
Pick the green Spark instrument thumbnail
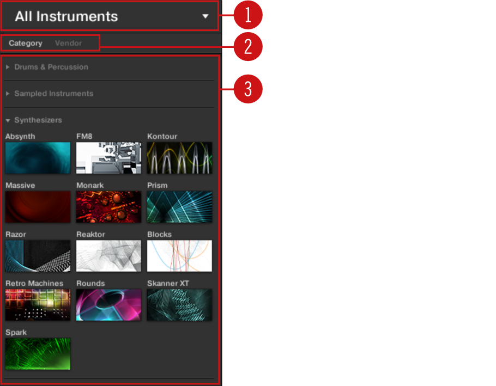38,354
